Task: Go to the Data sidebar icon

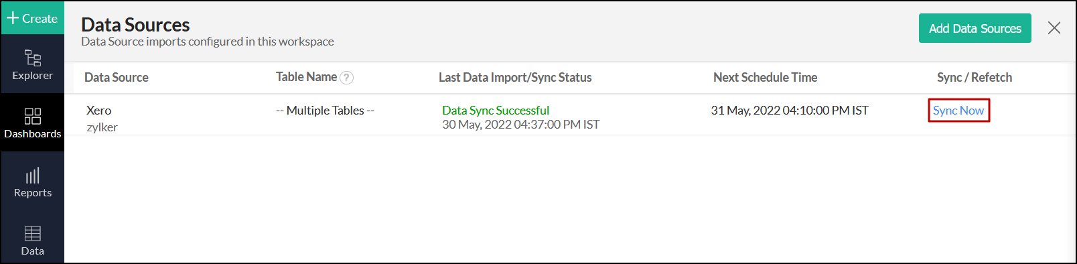Action: coord(32,240)
